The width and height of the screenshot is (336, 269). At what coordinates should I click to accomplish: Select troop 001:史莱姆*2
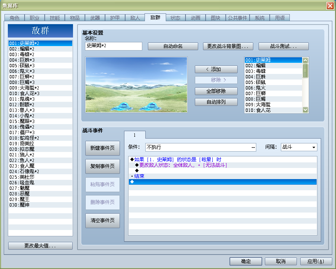click(x=40, y=43)
